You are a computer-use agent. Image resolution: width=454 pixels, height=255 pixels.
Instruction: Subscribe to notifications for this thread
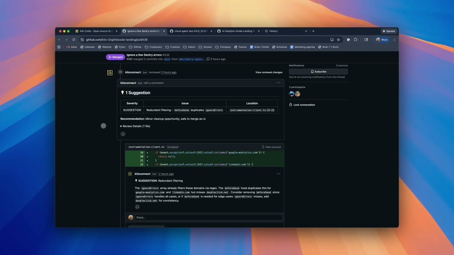click(x=318, y=72)
